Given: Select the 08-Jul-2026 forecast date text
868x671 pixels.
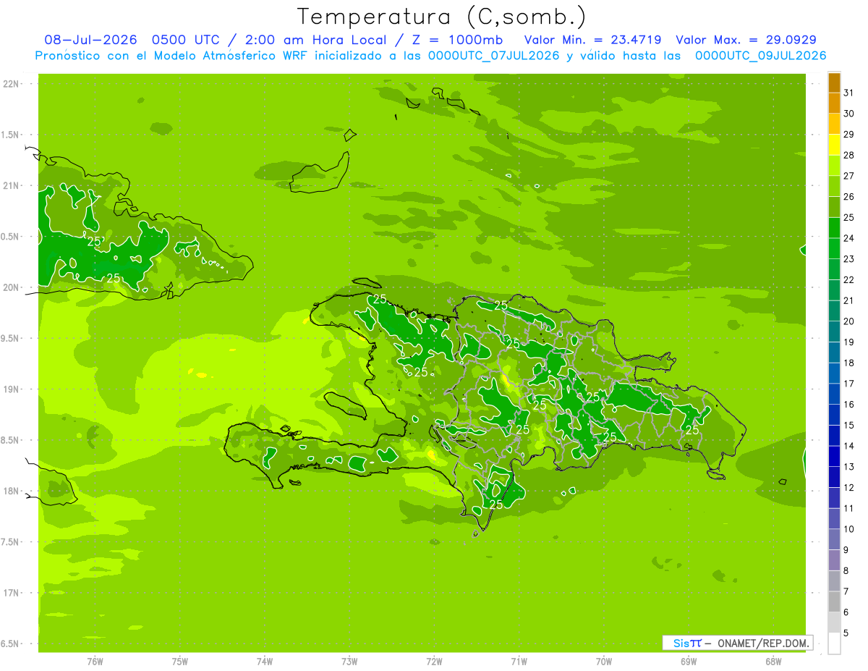Looking at the screenshot, I should pyautogui.click(x=90, y=40).
